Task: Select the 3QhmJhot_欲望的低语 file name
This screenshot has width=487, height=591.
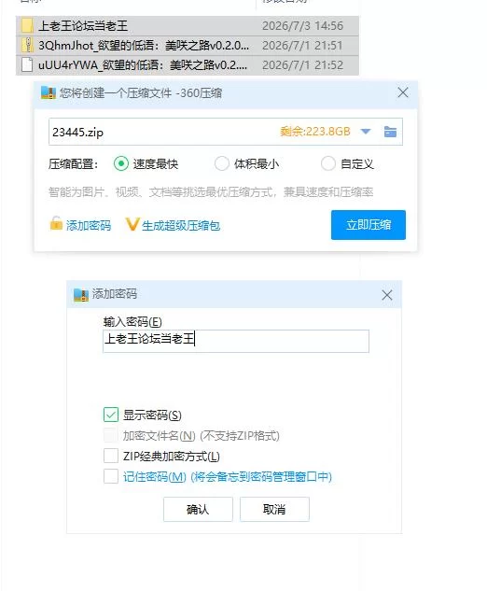Action: 144,45
